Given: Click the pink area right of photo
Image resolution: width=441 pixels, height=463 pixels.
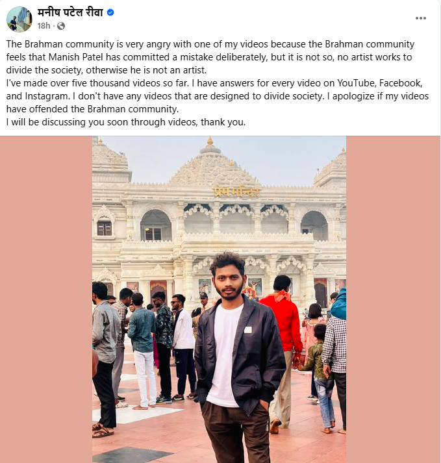Looking at the screenshot, I should pos(394,299).
